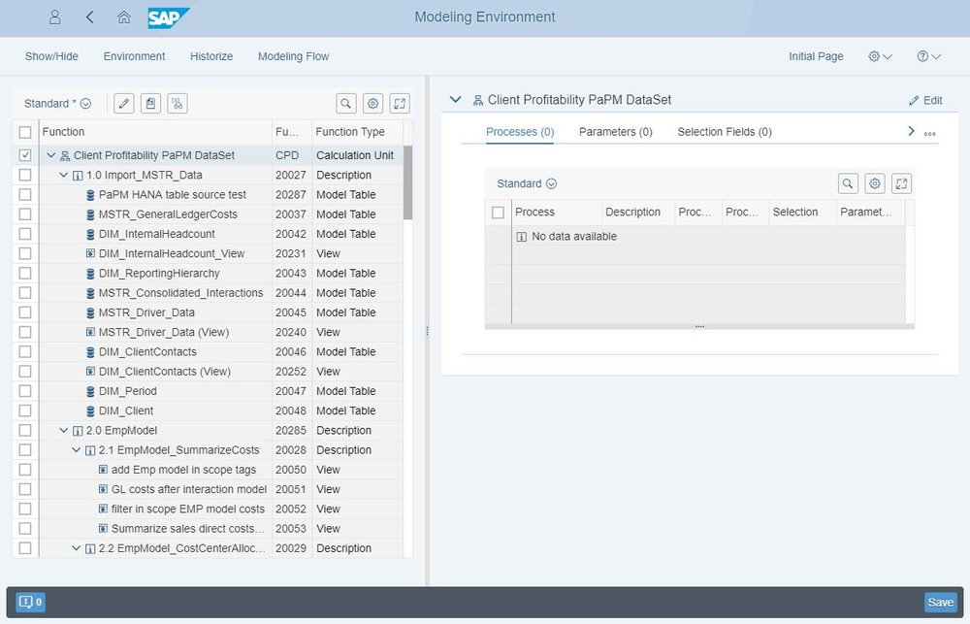Click the Edit button in detail panel

click(x=925, y=100)
